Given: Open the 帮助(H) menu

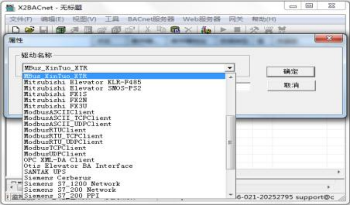Looking at the screenshot, I should click(264, 19).
